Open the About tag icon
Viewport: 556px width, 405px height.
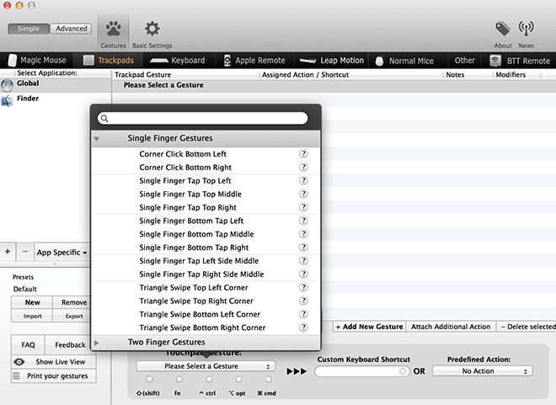(x=502, y=29)
